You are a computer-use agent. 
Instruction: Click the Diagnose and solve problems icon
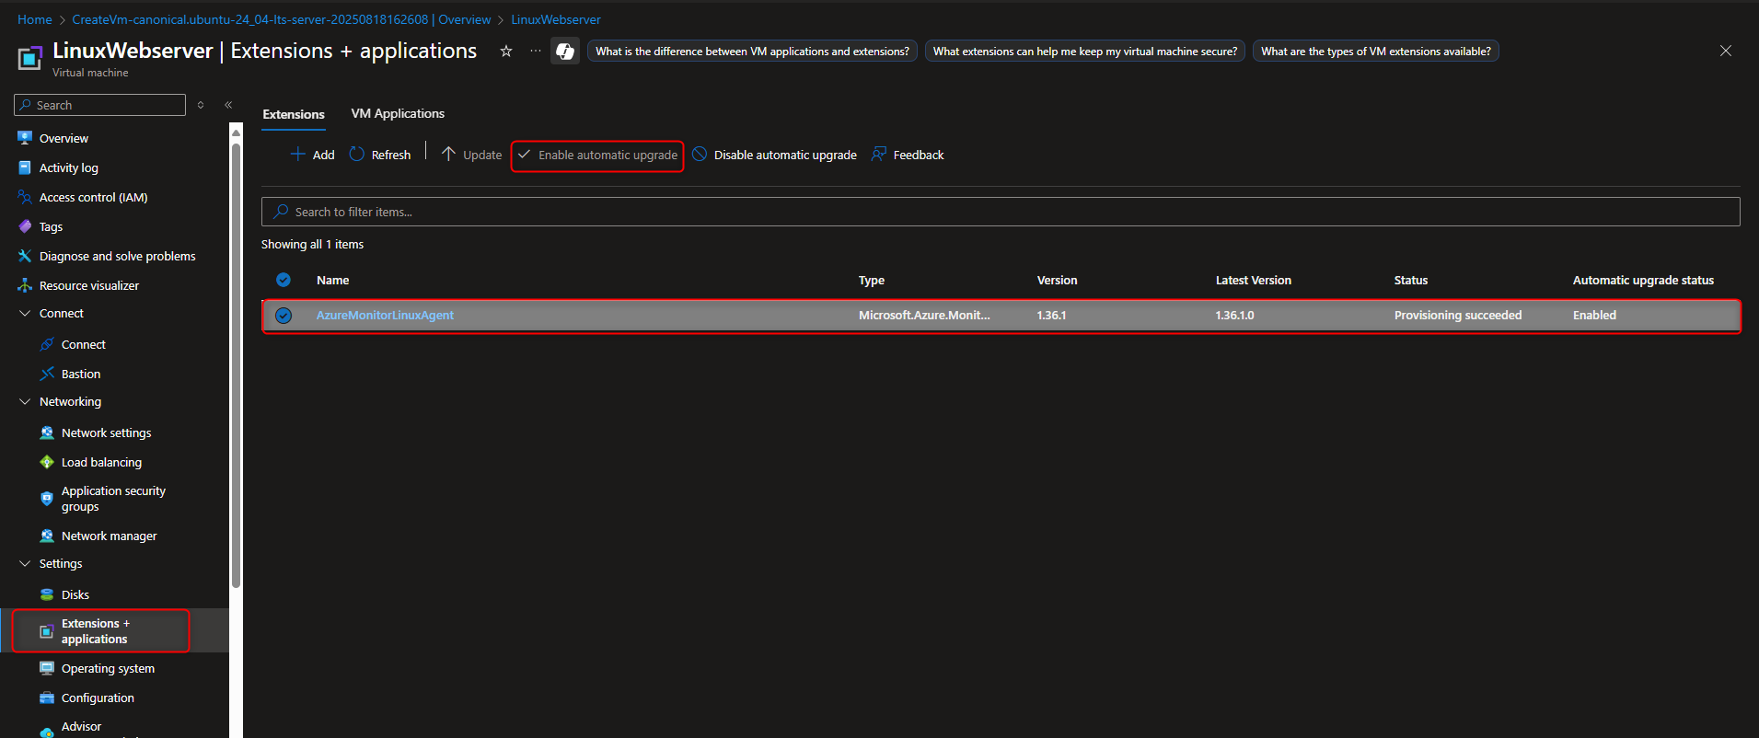click(25, 256)
